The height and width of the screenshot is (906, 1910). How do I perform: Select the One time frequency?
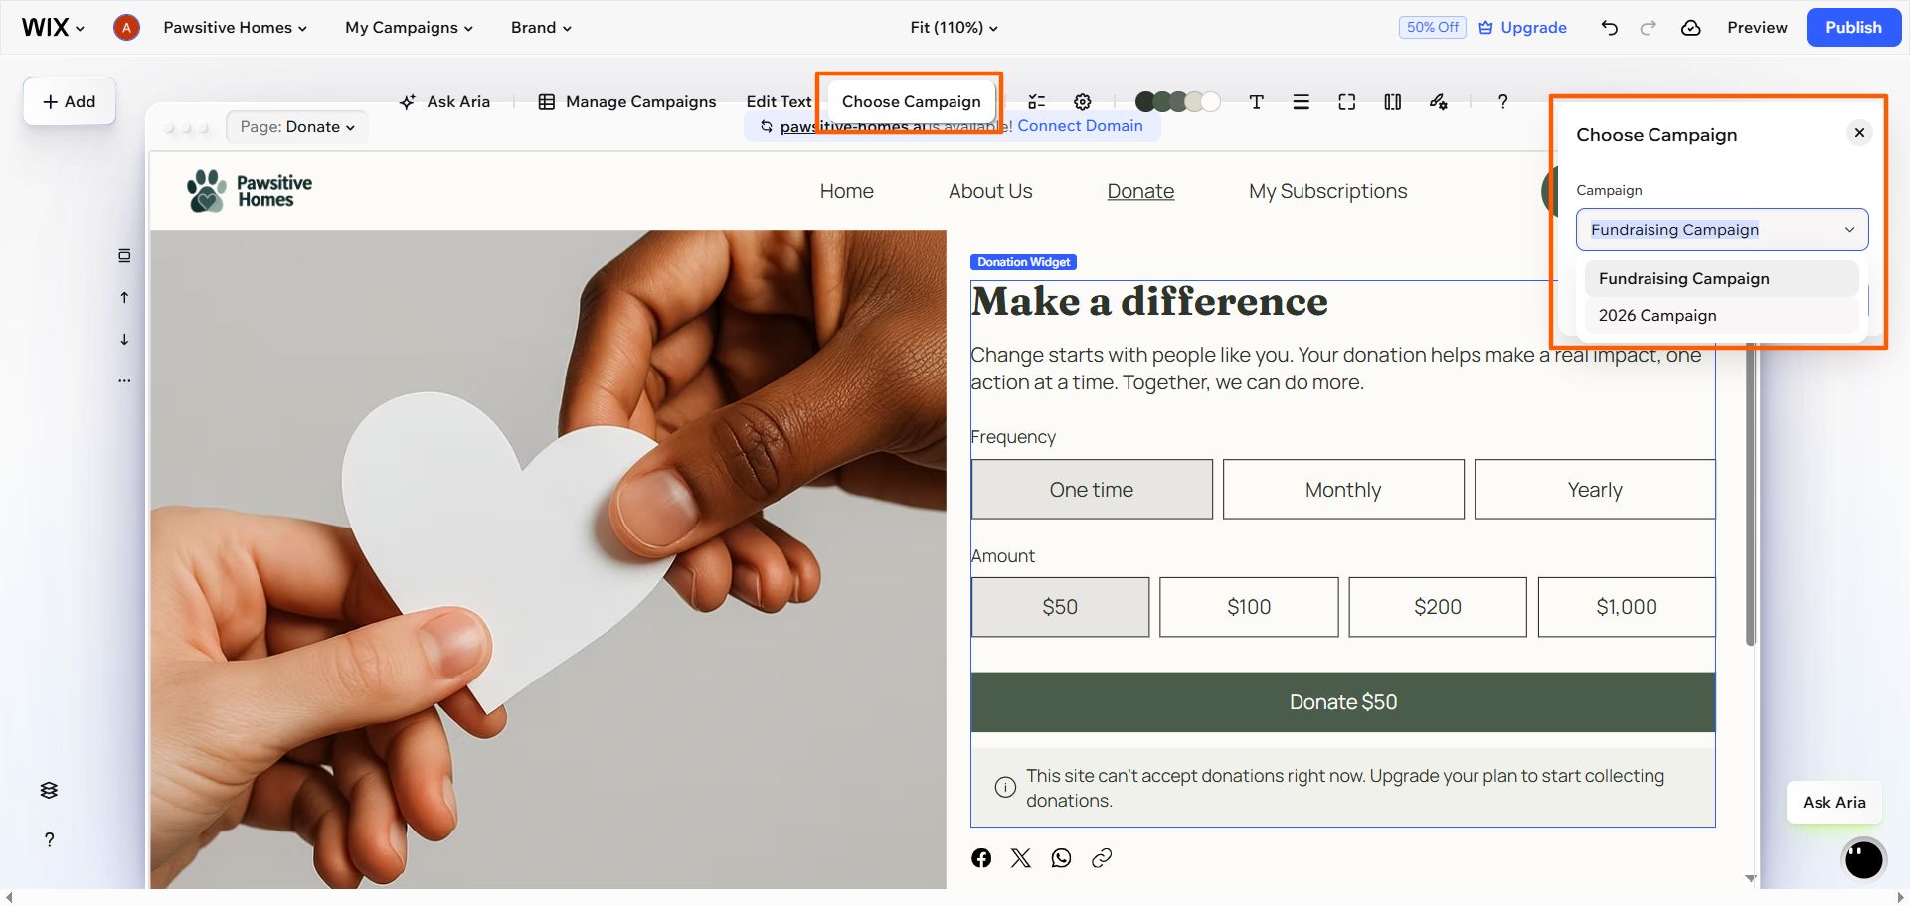point(1092,489)
